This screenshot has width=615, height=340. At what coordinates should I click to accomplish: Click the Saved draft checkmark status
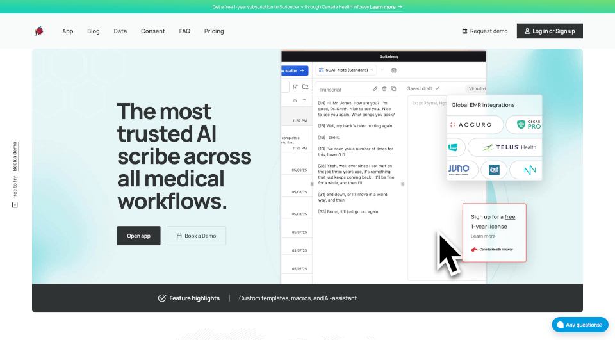[423, 88]
